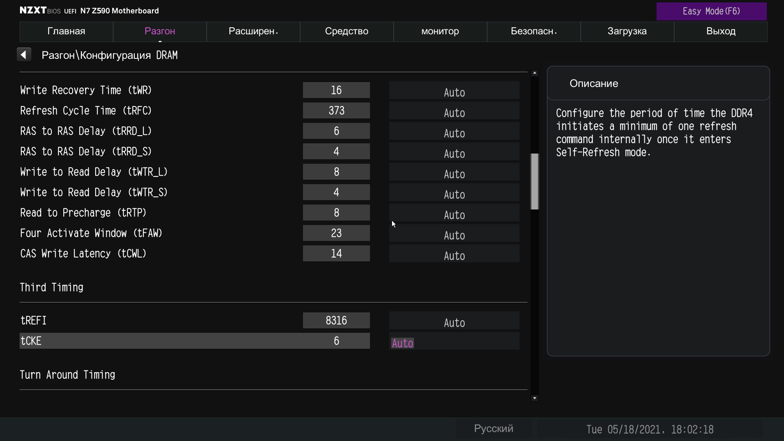This screenshot has height=441, width=784.
Task: Click scrollbar down arrow
Action: pos(535,398)
